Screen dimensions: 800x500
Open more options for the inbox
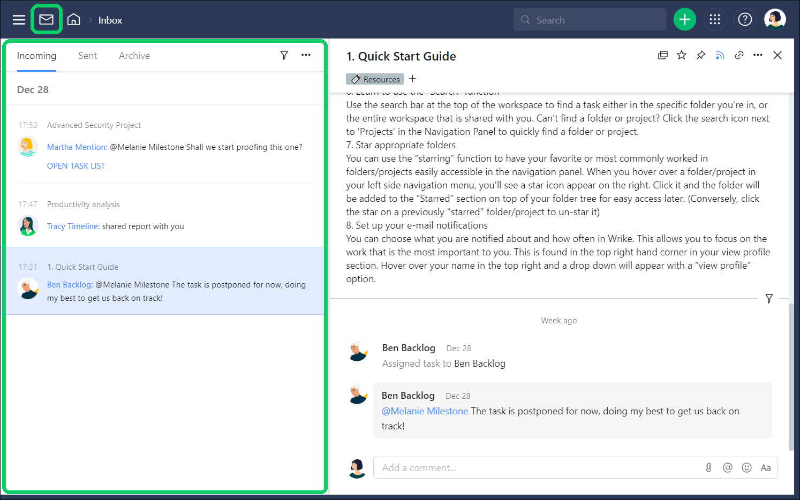tap(306, 55)
